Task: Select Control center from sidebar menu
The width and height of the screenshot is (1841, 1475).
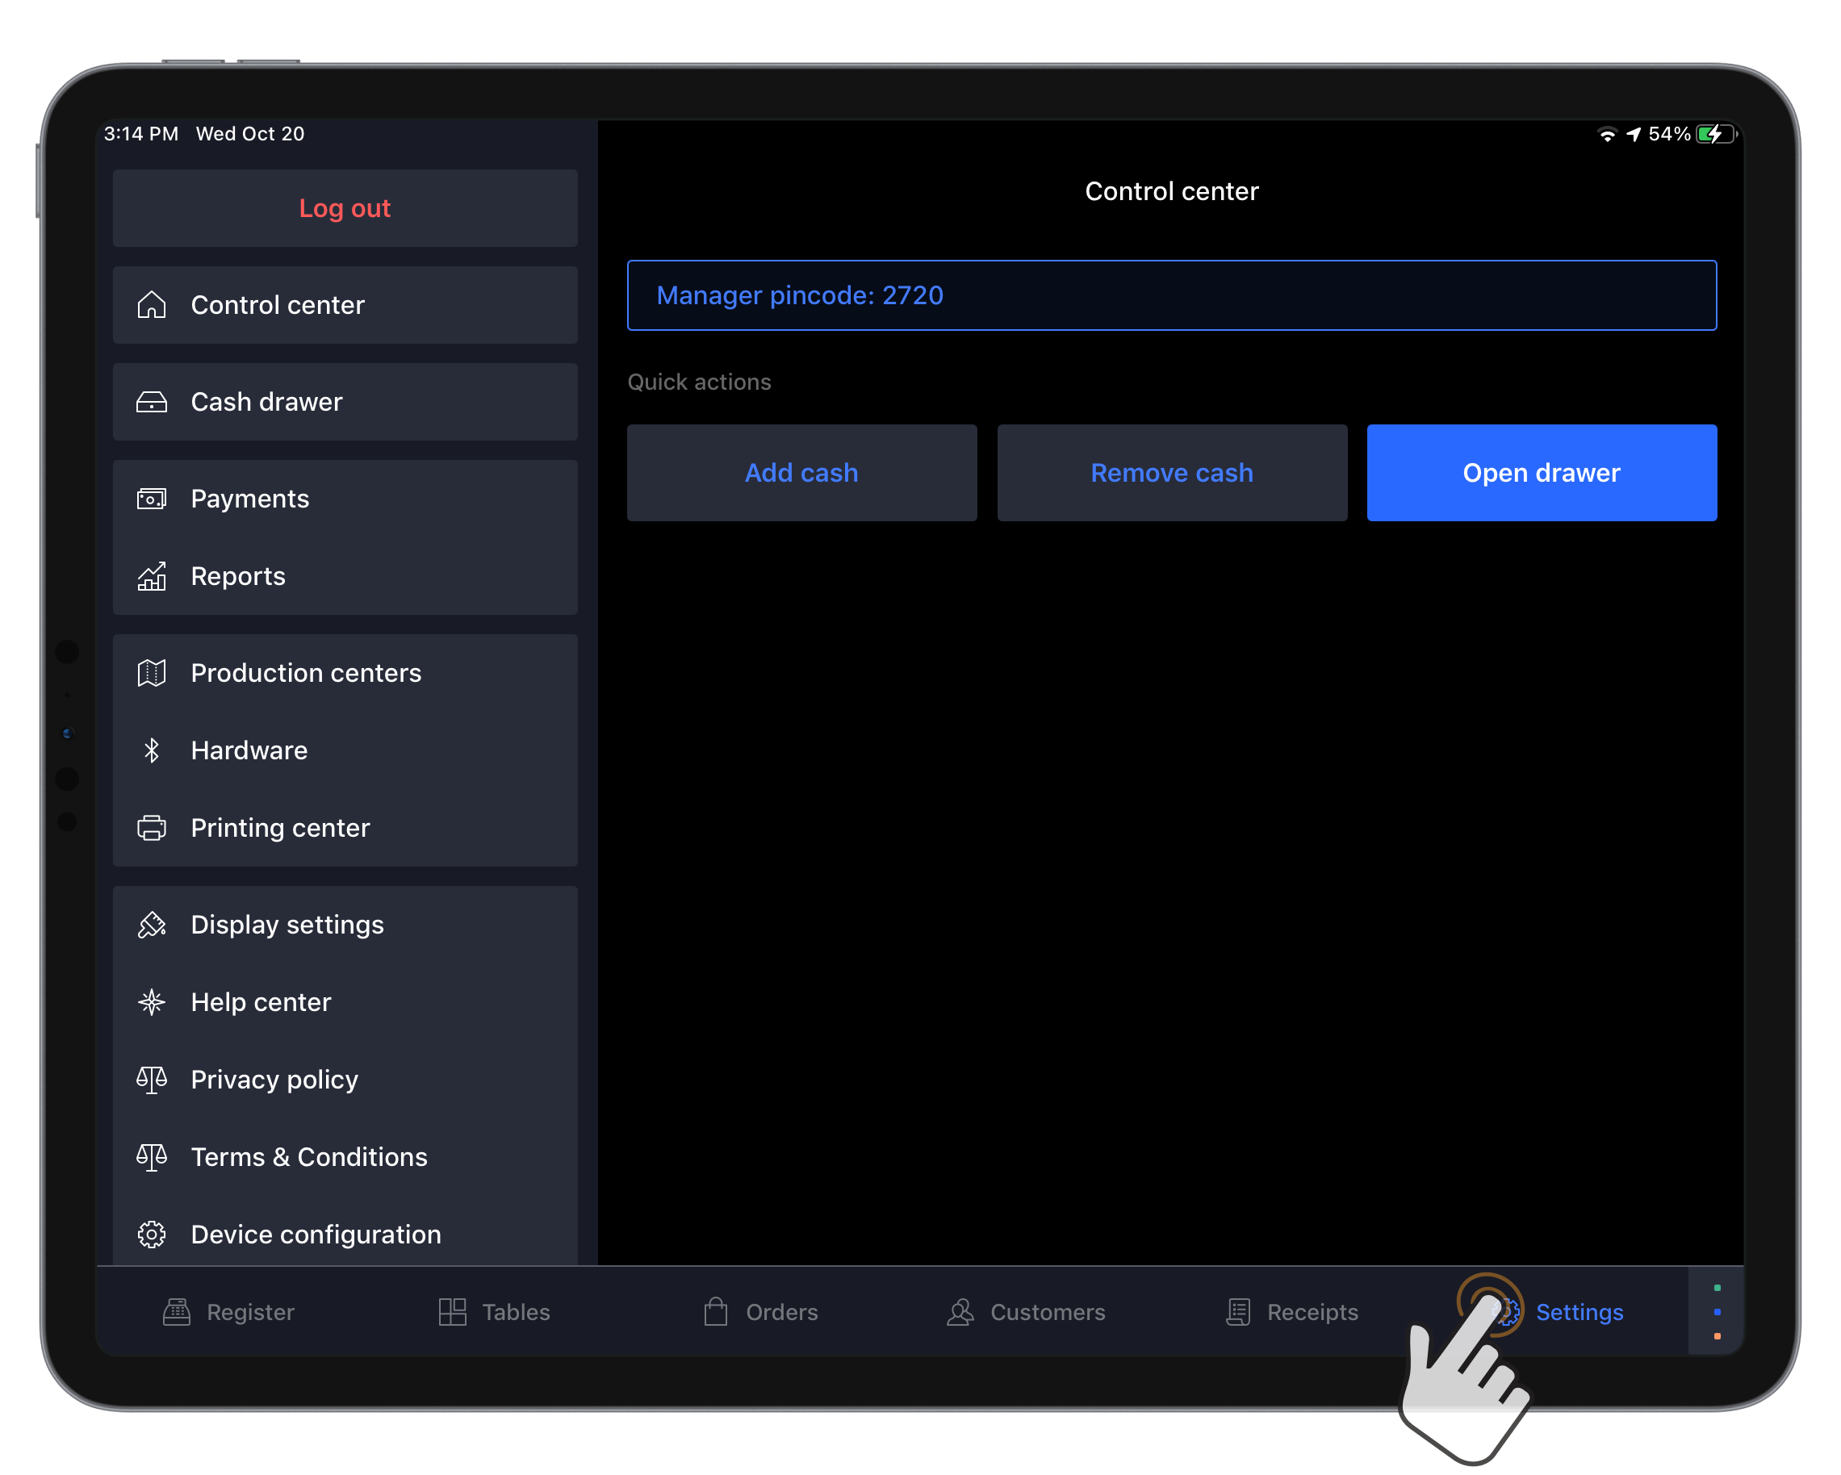Action: click(345, 304)
